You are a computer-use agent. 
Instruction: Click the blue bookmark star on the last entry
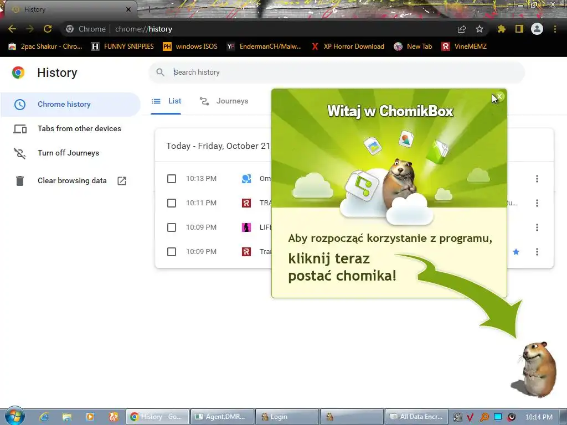coord(516,252)
